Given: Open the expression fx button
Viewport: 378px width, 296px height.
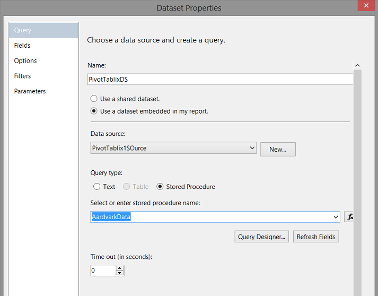Looking at the screenshot, I should point(349,217).
